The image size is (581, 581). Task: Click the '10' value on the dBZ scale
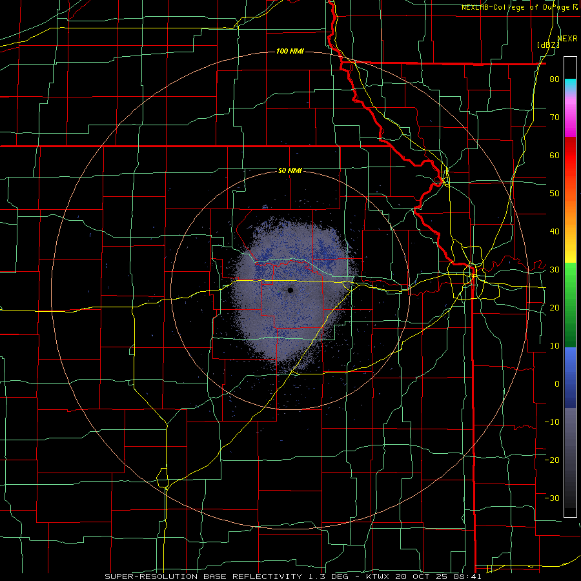pyautogui.click(x=555, y=346)
